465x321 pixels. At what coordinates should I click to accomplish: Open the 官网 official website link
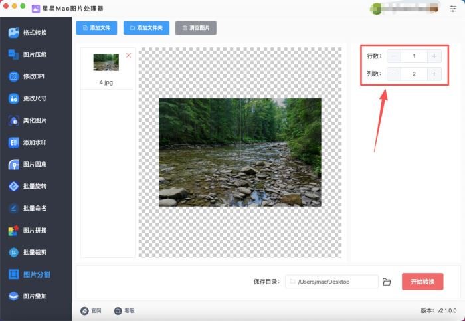click(x=91, y=310)
